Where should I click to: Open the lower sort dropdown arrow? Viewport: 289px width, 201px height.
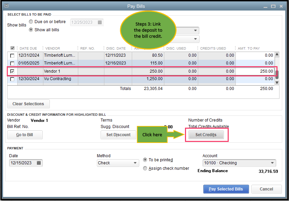pos(195,39)
